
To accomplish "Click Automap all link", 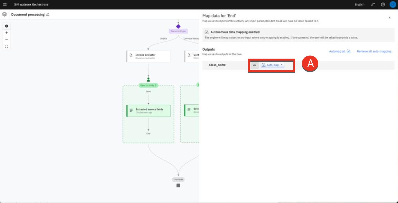I will pos(339,51).
